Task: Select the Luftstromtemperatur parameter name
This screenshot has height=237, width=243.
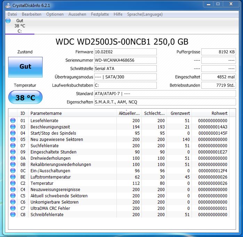Action: (x=50, y=177)
